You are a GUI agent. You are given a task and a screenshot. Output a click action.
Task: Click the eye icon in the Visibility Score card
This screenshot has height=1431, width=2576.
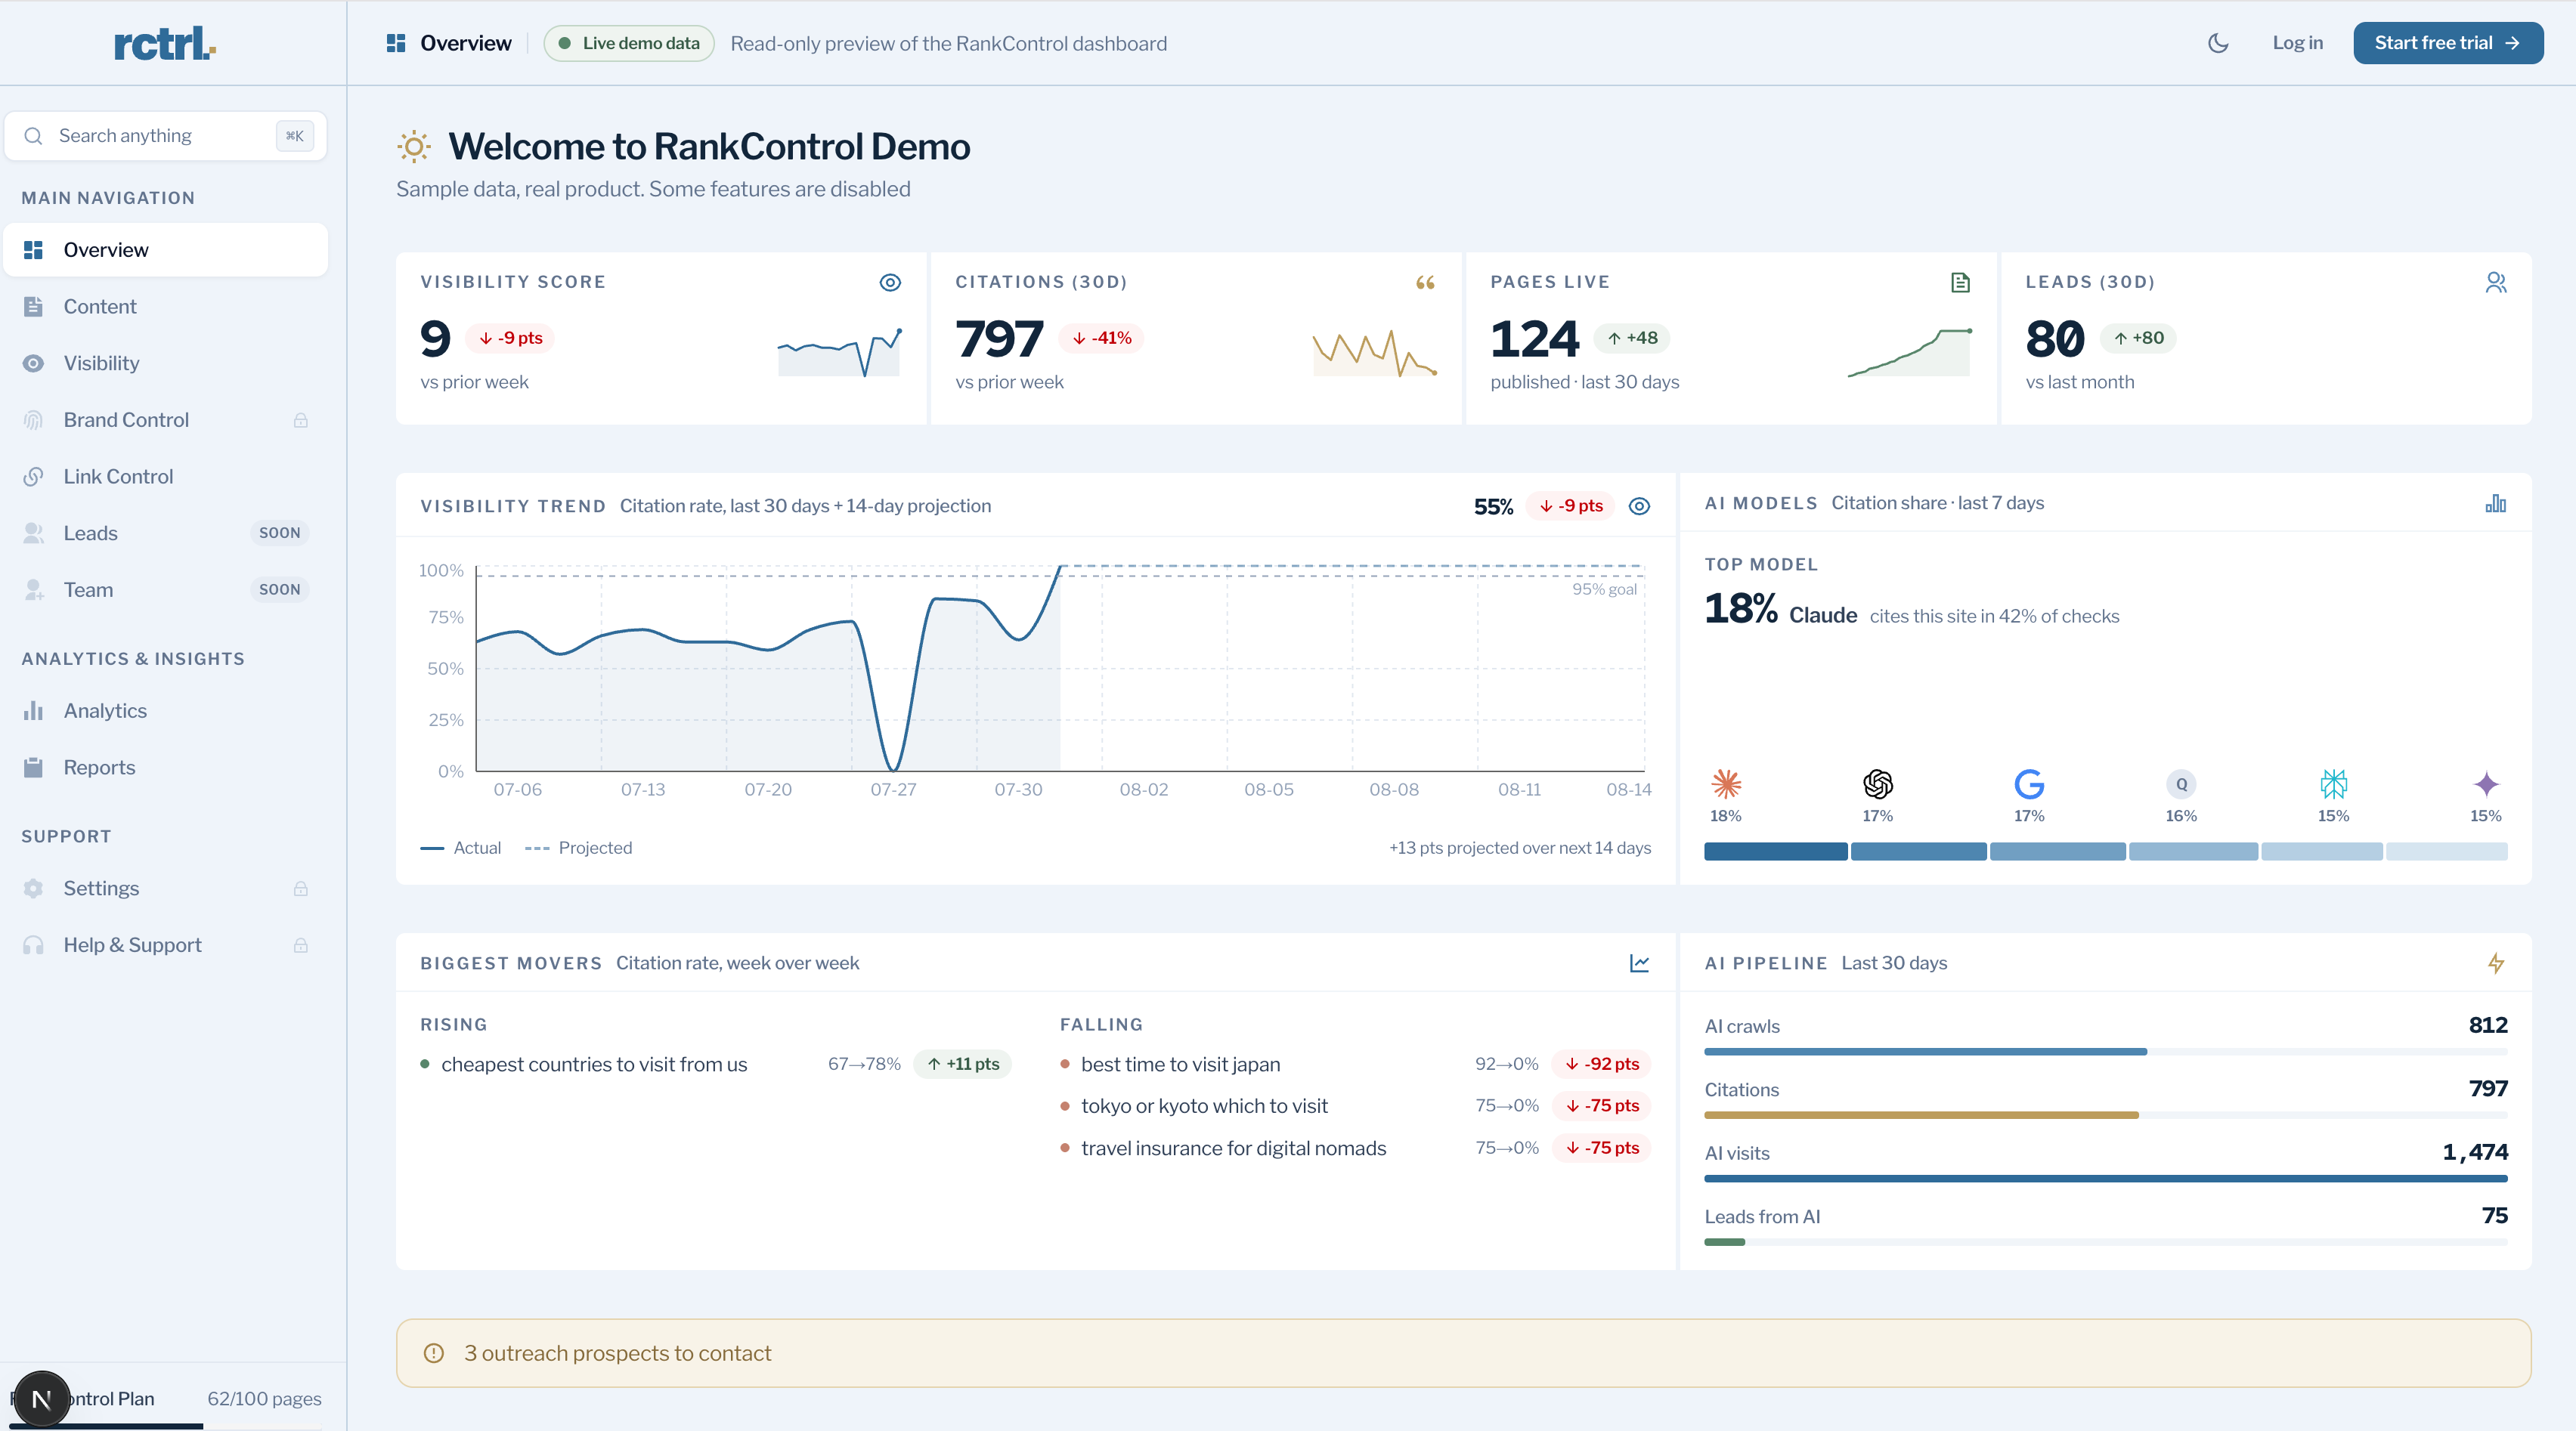click(890, 283)
